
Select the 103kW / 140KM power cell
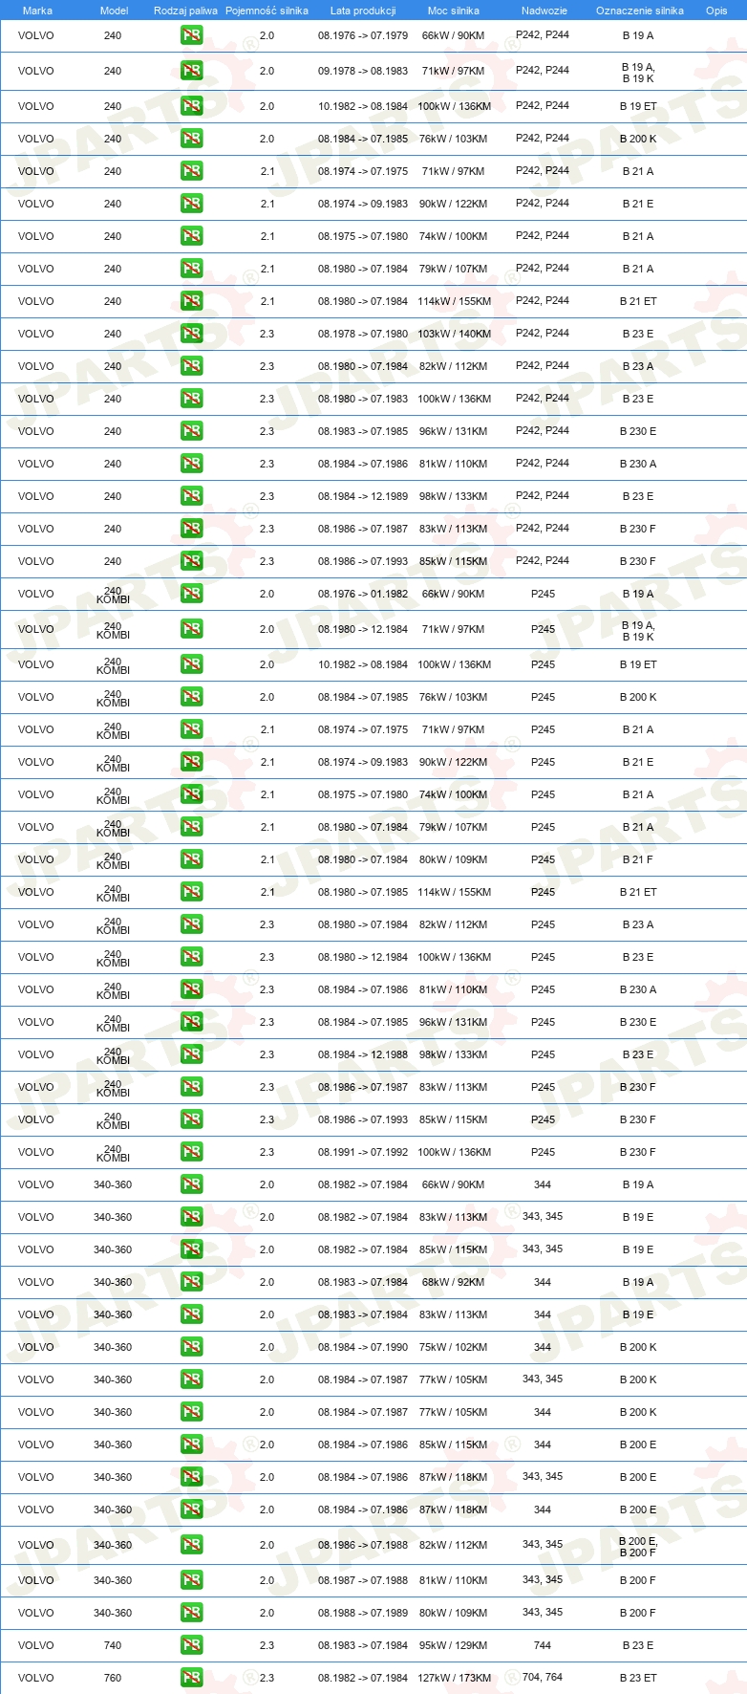(x=454, y=334)
